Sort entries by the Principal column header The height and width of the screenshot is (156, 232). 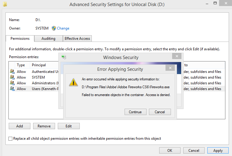coord(39,65)
